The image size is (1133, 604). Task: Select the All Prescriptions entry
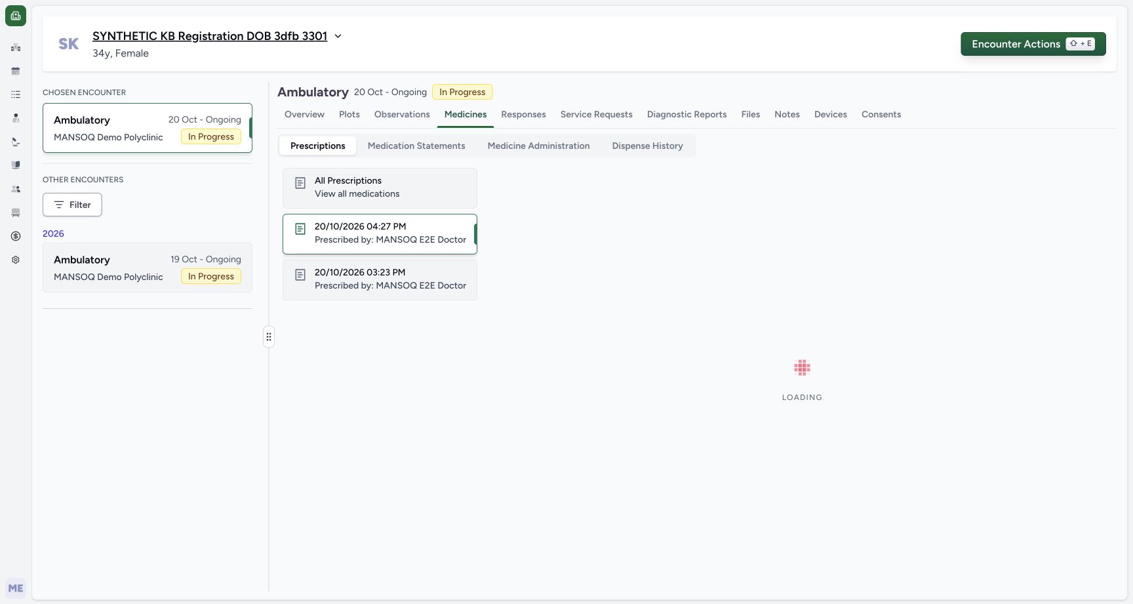(380, 188)
